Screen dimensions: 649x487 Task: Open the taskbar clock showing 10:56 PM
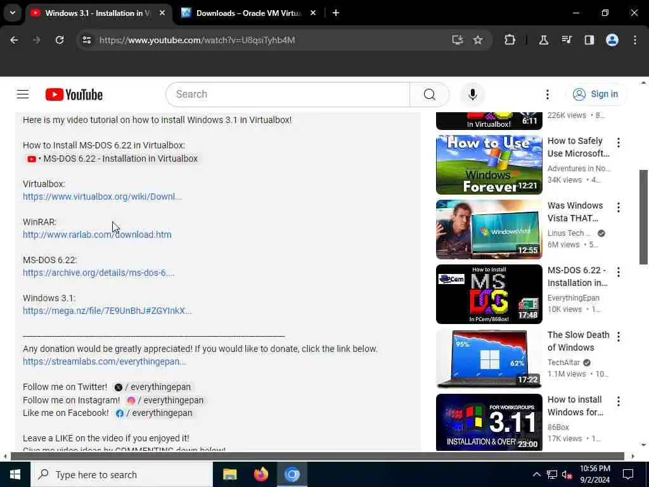coord(594,474)
